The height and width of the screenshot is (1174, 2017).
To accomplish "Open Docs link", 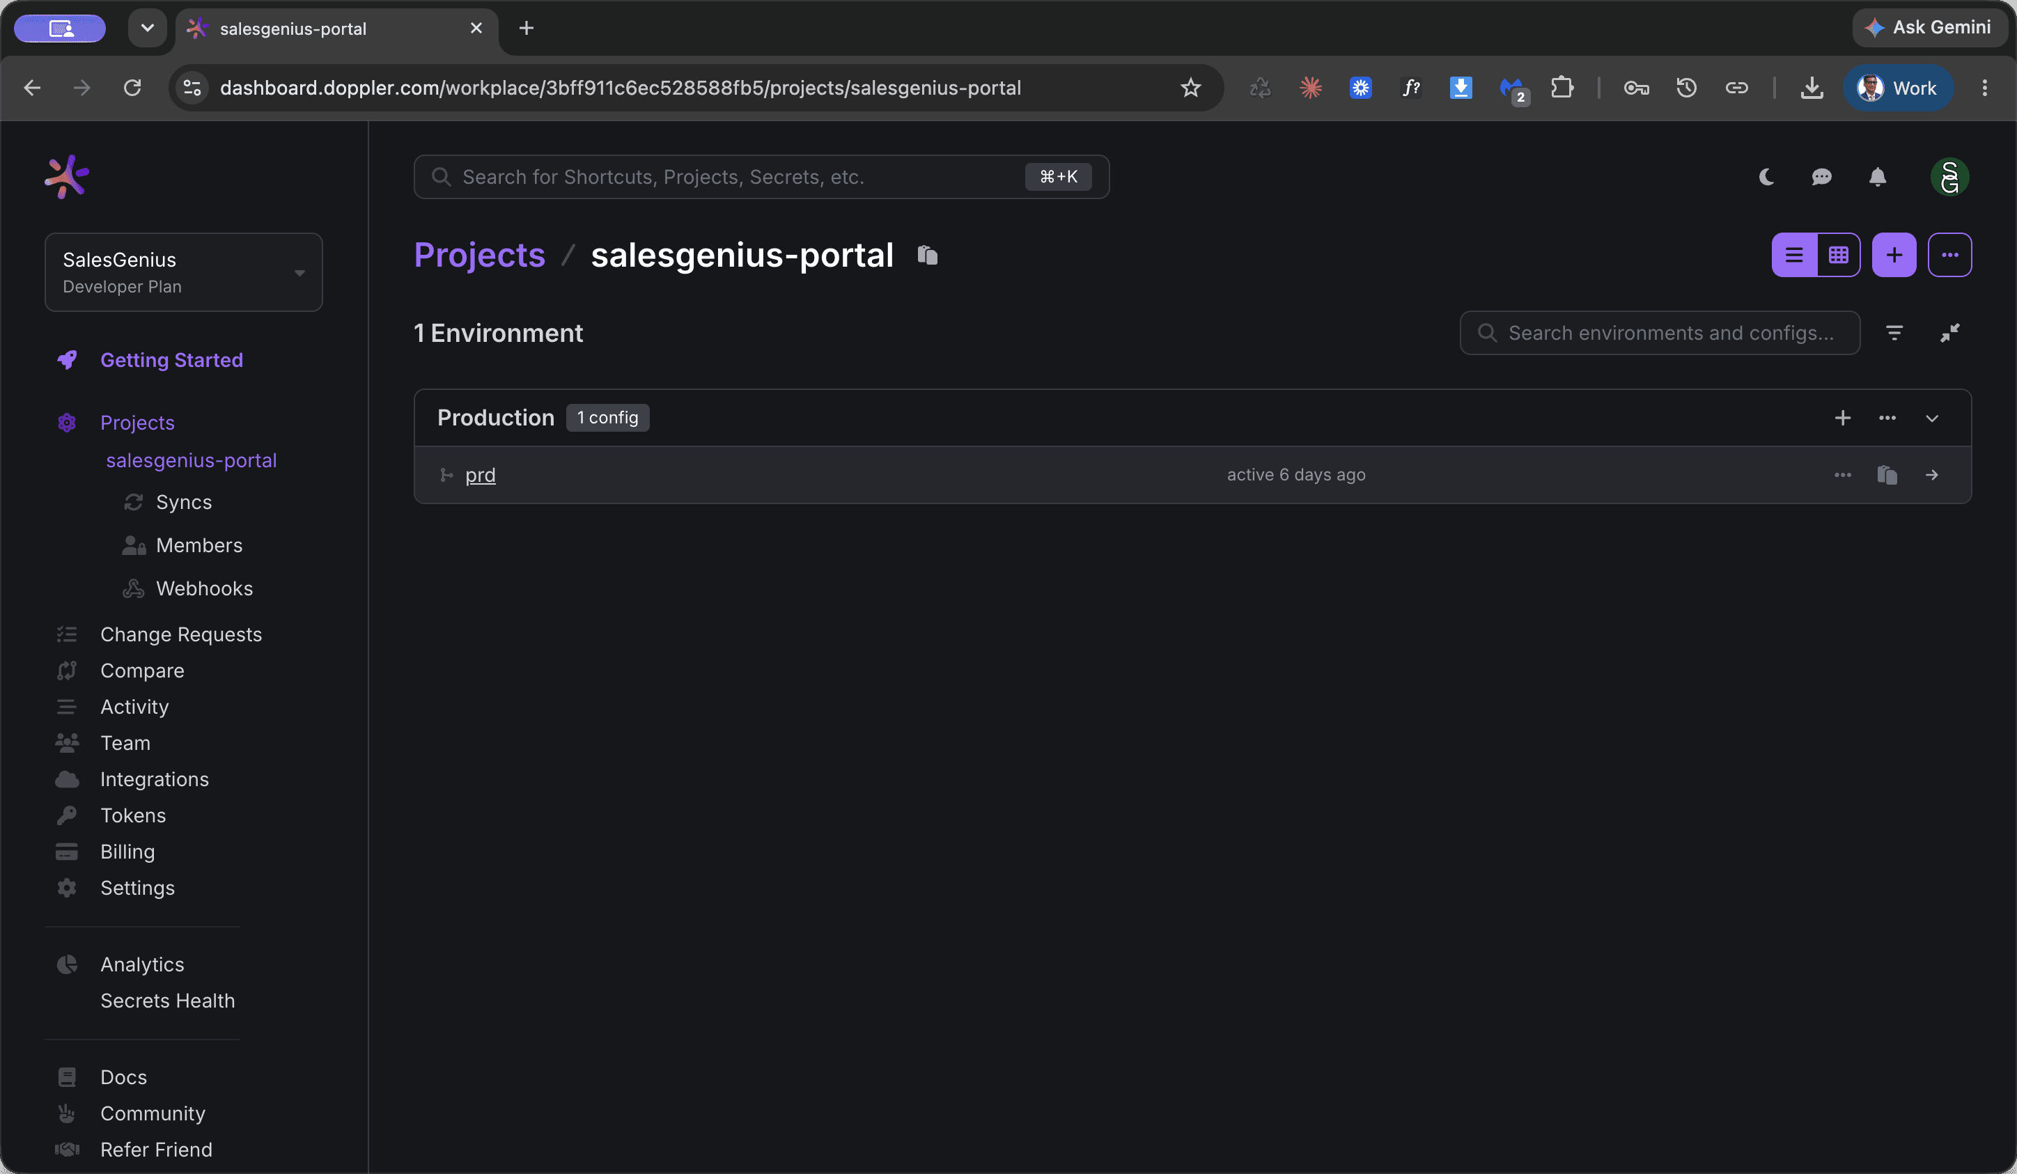I will (x=123, y=1077).
